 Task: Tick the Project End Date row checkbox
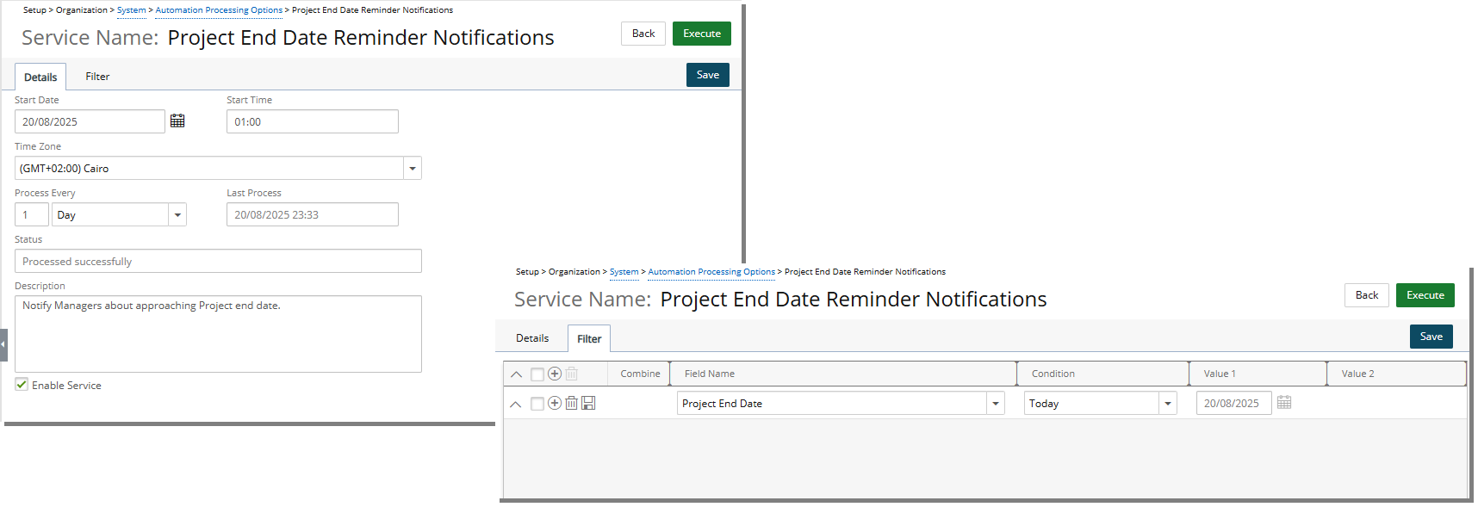(x=537, y=404)
